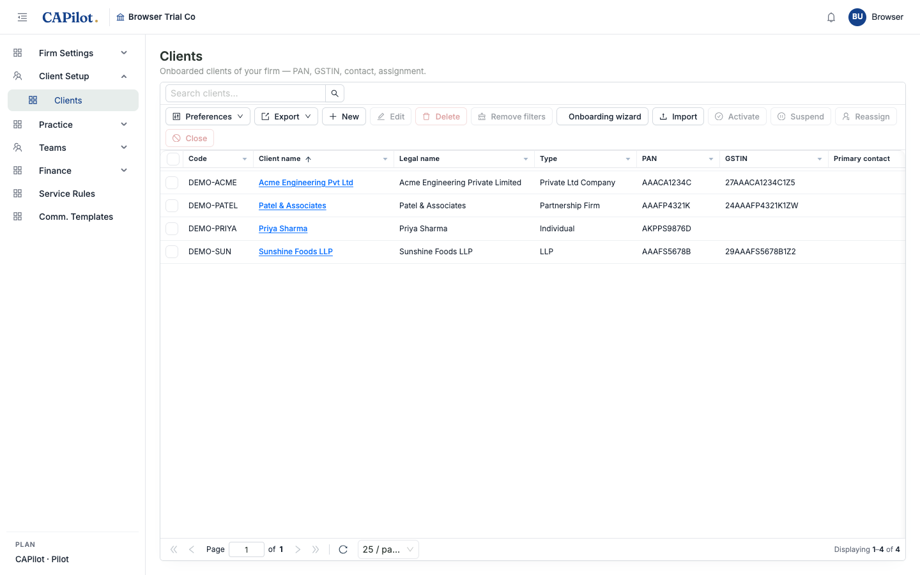This screenshot has width=920, height=575.
Task: Tick the DEMO-ACME row checkbox
Action: click(172, 183)
